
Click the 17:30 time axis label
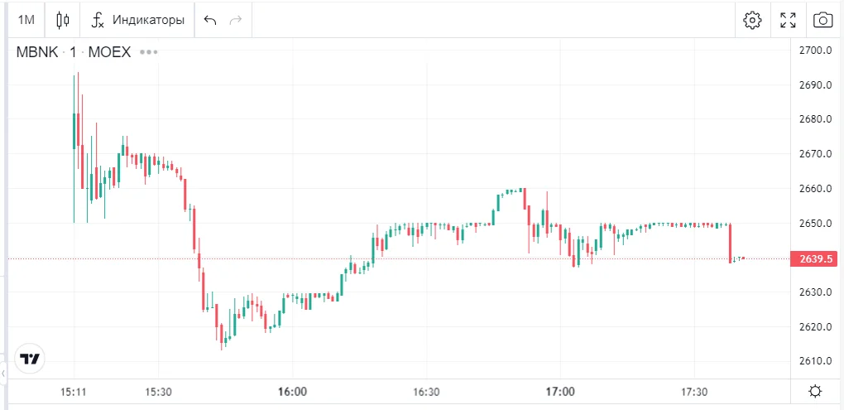click(693, 392)
